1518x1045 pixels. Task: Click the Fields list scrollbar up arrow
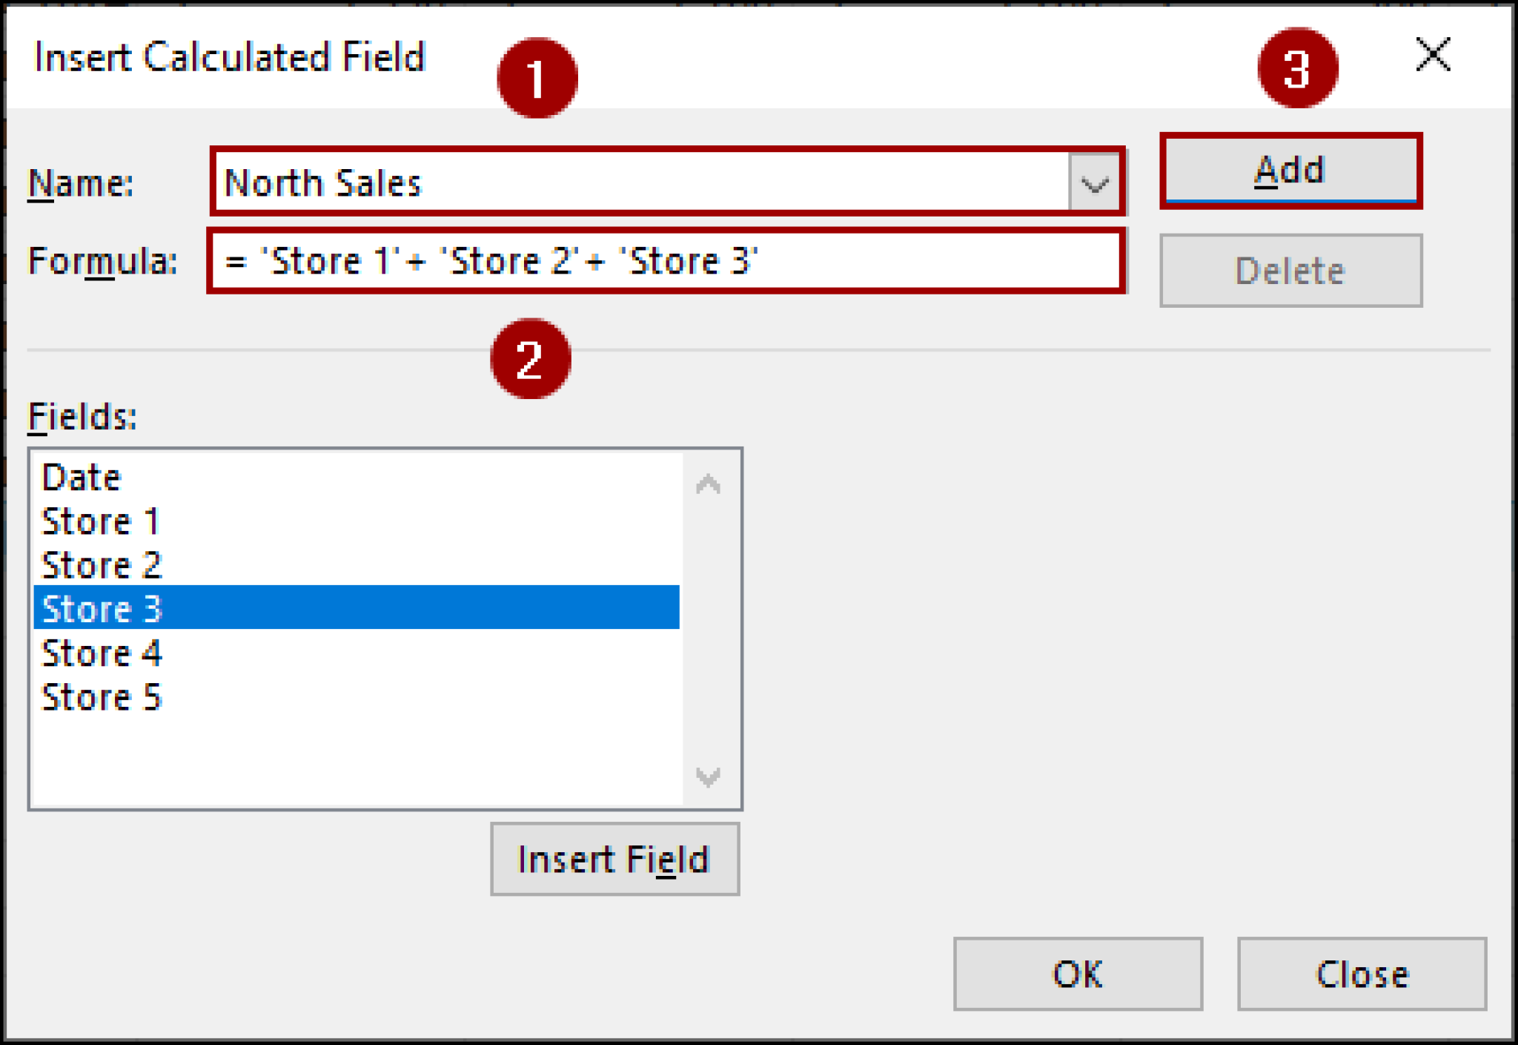pyautogui.click(x=709, y=483)
